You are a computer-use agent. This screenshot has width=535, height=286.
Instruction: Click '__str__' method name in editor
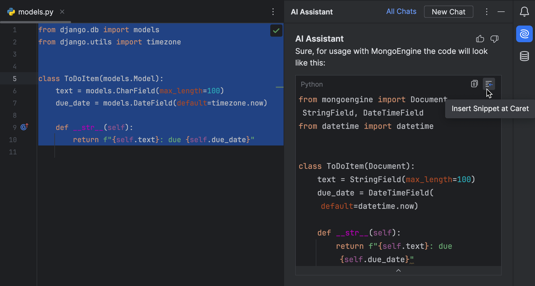click(88, 127)
